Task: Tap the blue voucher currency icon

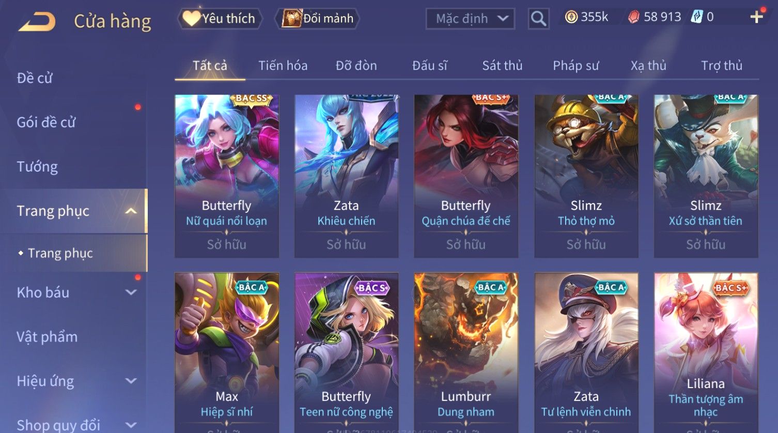Action: coord(697,17)
